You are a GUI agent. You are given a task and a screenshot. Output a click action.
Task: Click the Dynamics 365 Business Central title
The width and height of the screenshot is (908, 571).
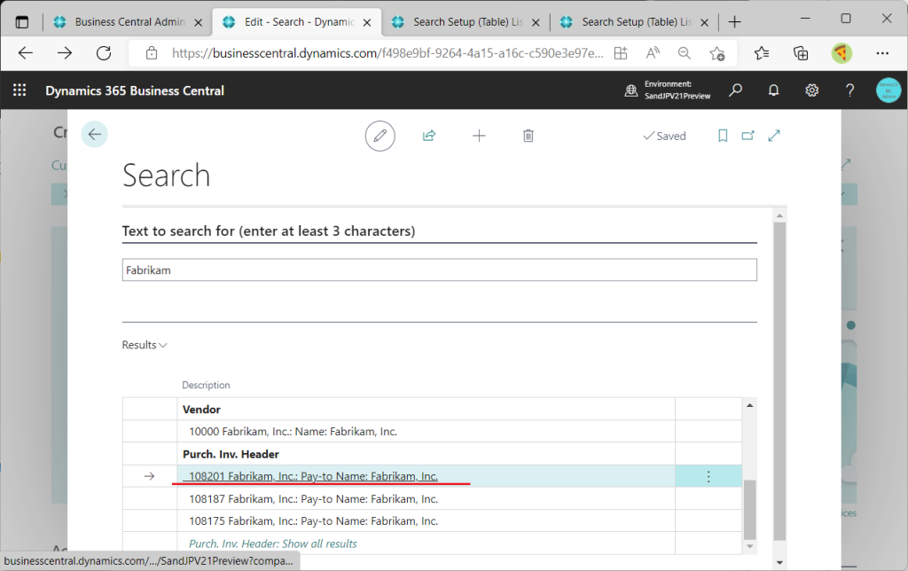[135, 91]
